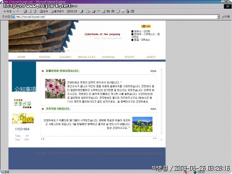This screenshot has width=232, height=174.
Task: Go to notice page 1 in pagination
Action: click(x=42, y=139)
